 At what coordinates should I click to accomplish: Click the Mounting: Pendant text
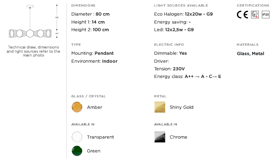click(92, 53)
